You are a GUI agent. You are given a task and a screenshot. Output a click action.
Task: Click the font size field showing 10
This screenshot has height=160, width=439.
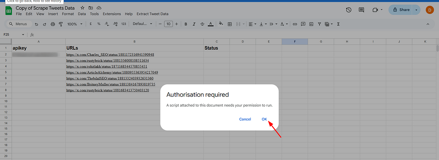pos(168,24)
